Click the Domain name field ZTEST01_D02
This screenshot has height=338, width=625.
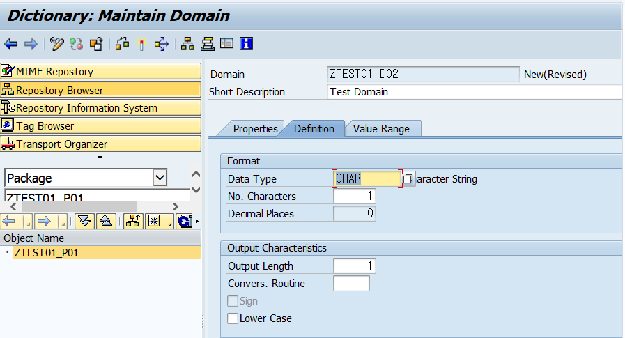423,74
